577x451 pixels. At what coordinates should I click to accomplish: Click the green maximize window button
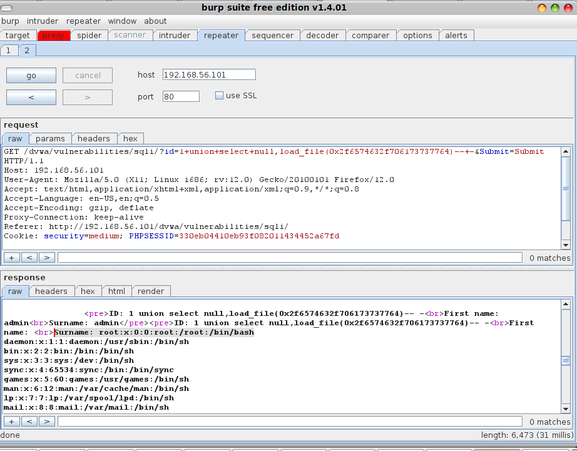555,8
